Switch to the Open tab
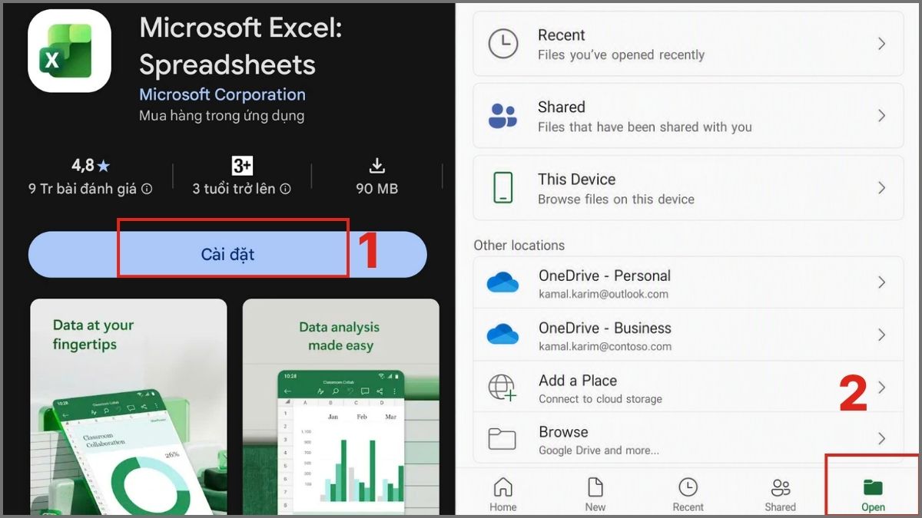 point(873,495)
